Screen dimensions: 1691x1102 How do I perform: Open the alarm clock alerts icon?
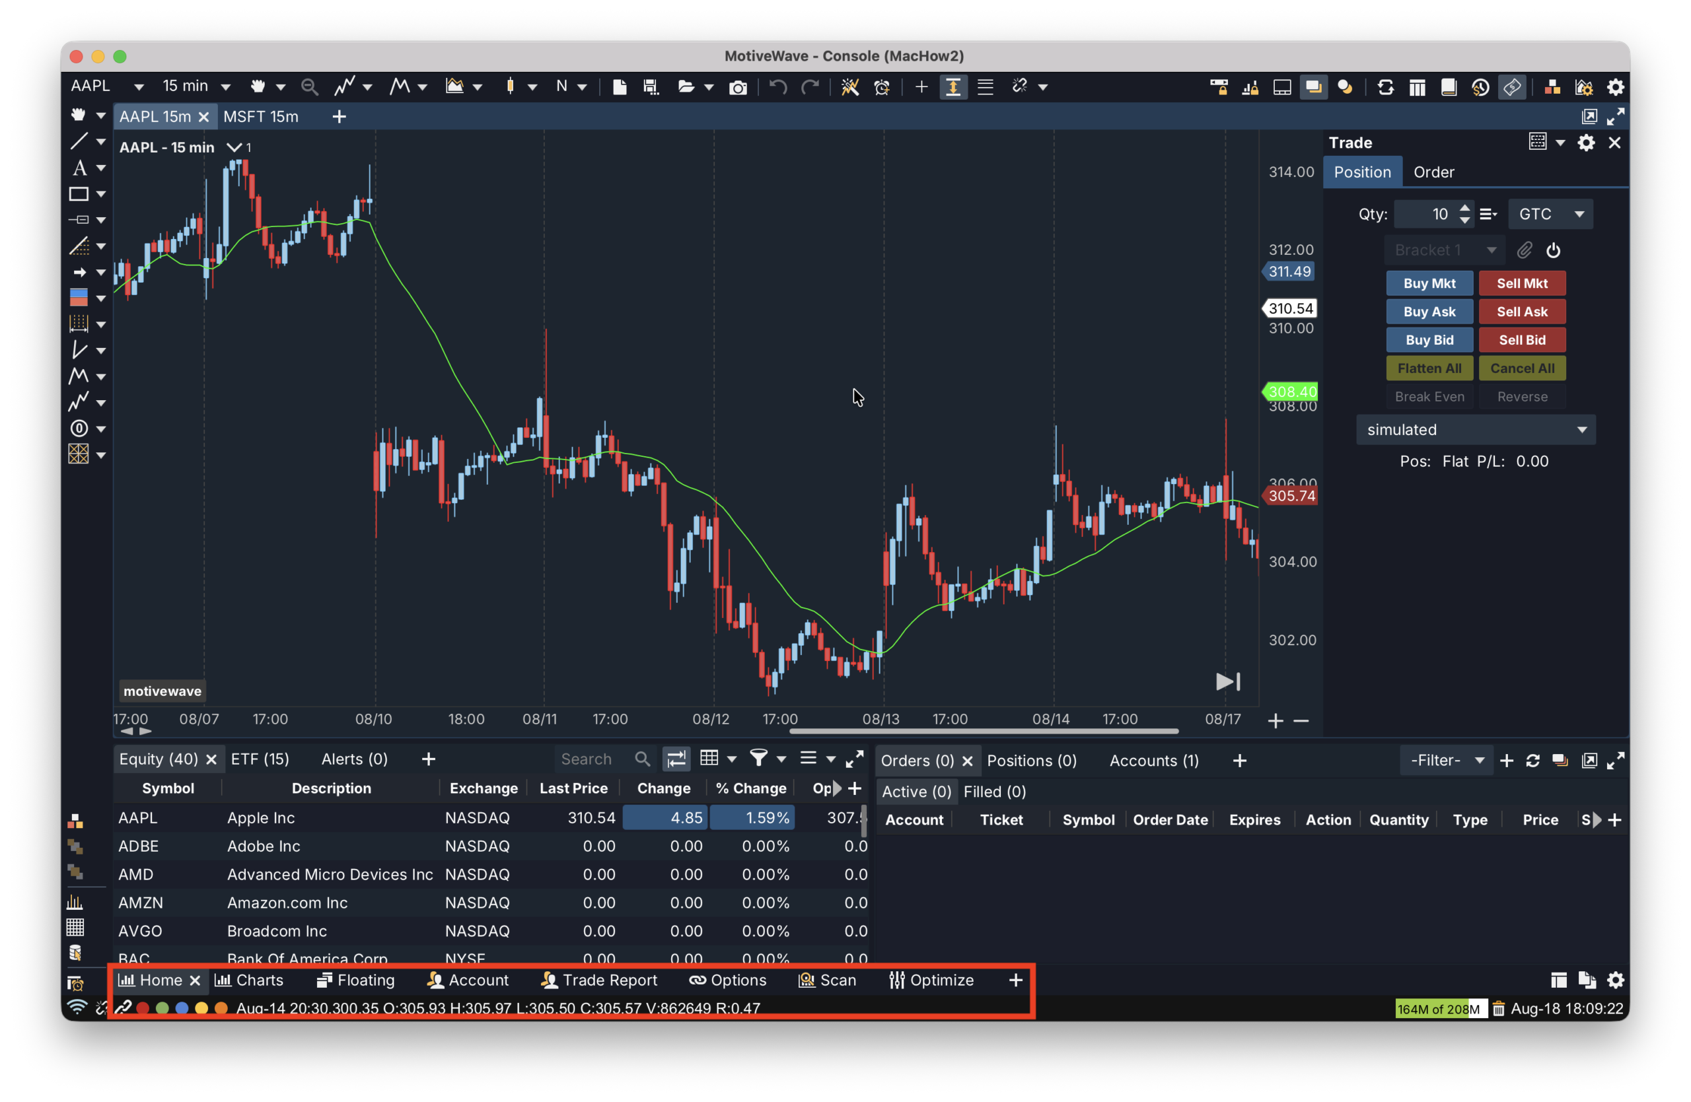pos(882,86)
